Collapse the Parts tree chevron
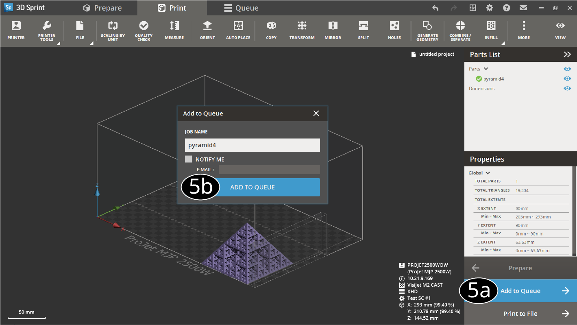 [486, 69]
